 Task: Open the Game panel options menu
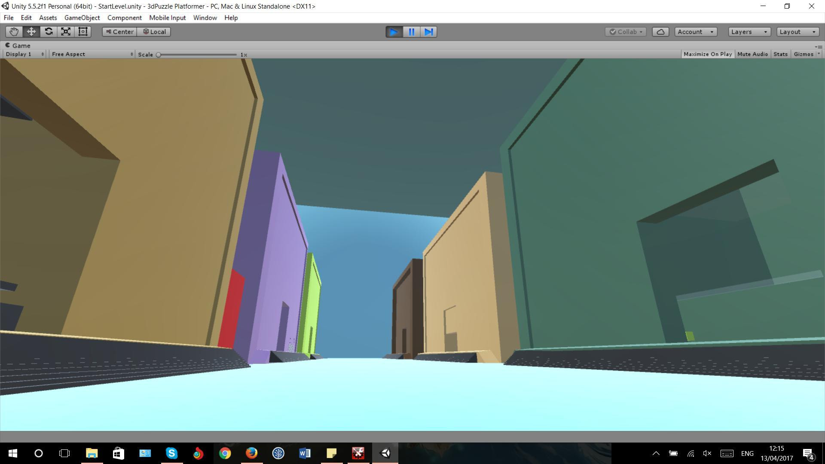coord(819,46)
